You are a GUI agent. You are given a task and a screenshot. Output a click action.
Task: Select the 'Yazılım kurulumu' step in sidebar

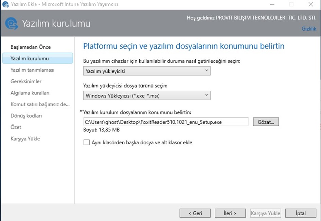(x=37, y=58)
